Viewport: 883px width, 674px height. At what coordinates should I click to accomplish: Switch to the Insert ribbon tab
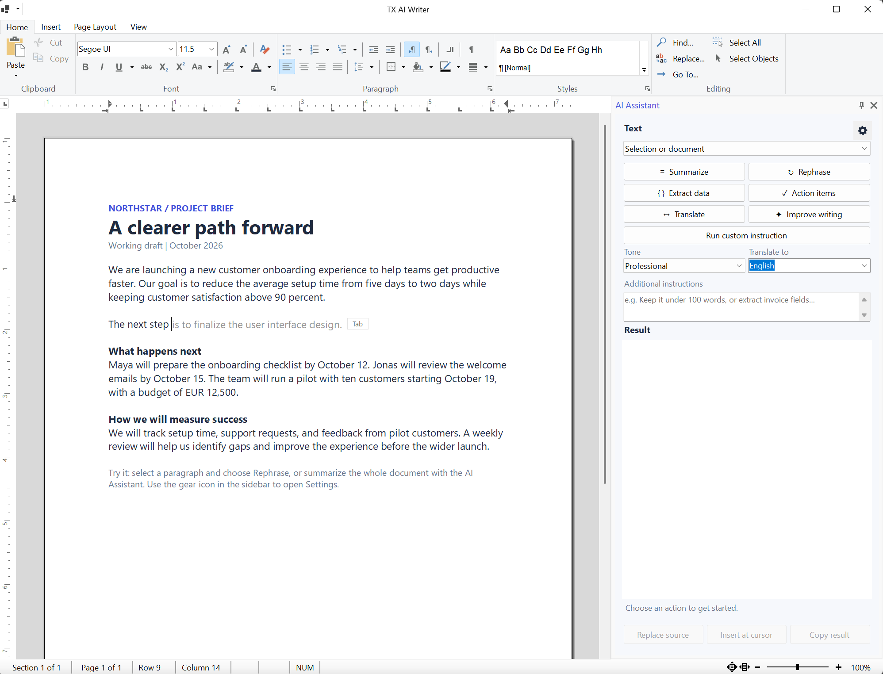click(51, 27)
